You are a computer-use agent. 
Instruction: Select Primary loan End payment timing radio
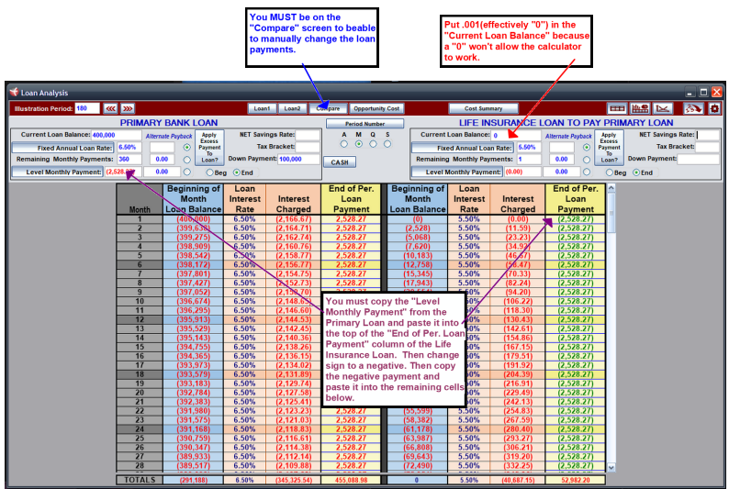237,172
